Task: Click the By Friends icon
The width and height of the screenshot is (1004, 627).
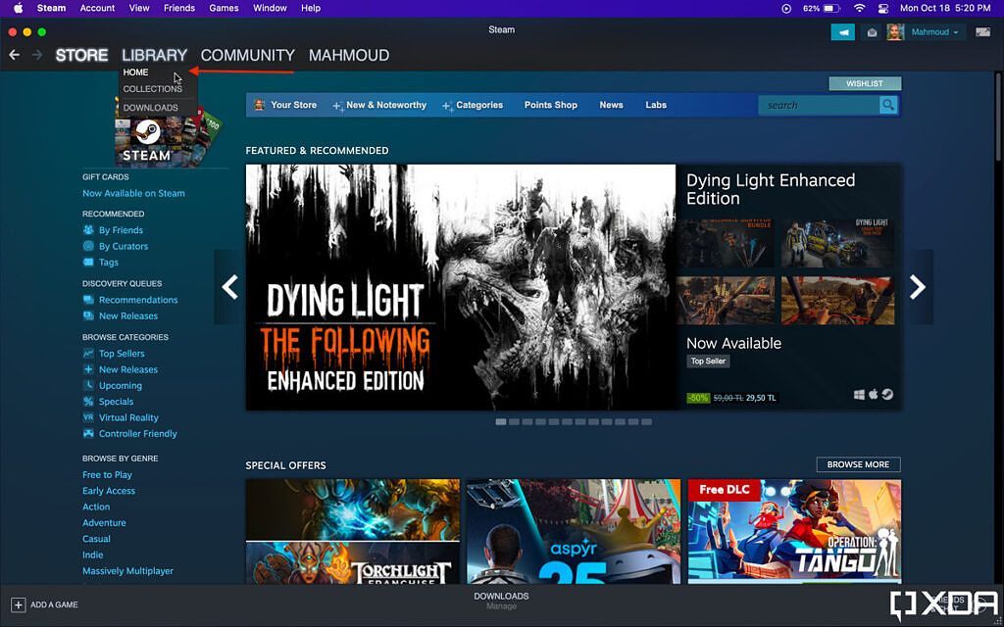Action: (x=88, y=229)
